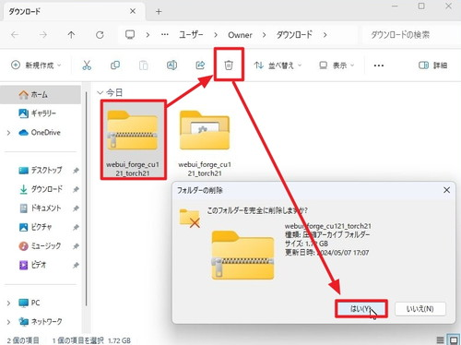Select the ダウンロード window tab
Viewport: 461px width, 345px height.
[73, 12]
